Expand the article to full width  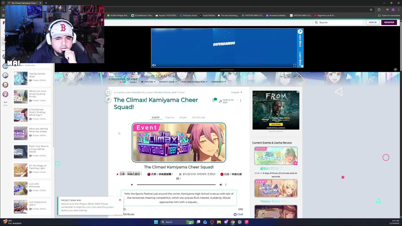click(108, 92)
